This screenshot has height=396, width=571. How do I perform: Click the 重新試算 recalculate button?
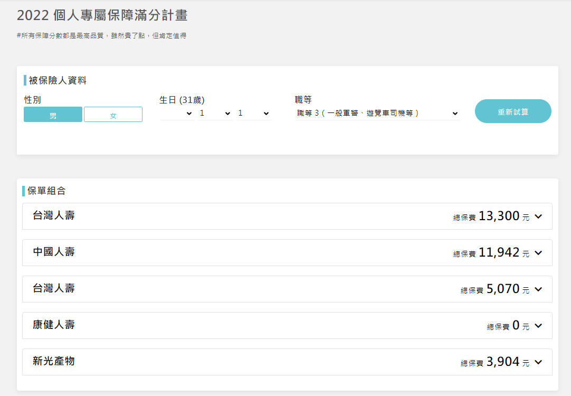tap(513, 111)
